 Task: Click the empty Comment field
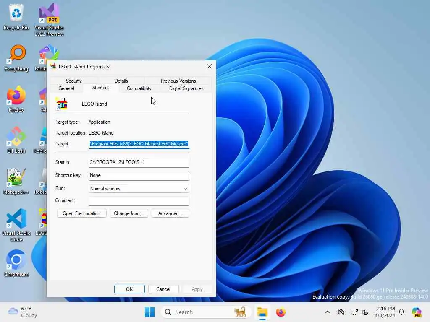point(139,201)
